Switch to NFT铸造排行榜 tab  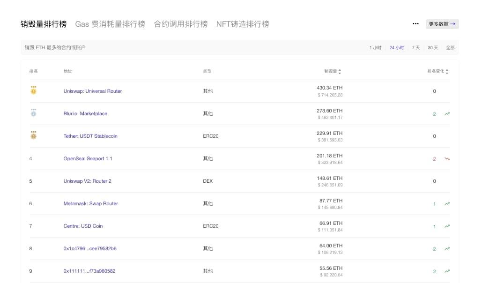(x=243, y=24)
